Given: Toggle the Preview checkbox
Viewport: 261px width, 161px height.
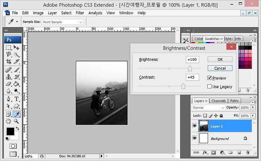Looking at the screenshot, I should click(x=210, y=78).
